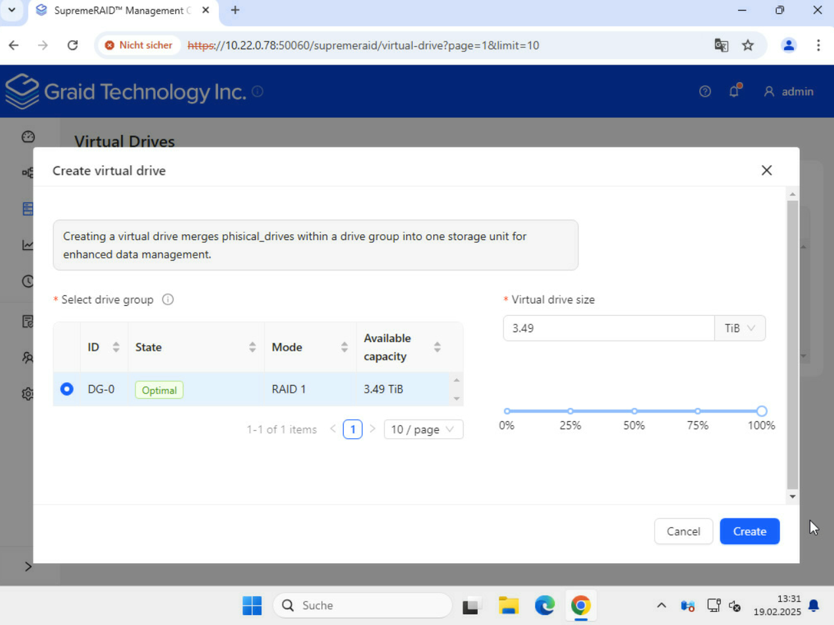The height and width of the screenshot is (625, 834).
Task: Click the info icon next to Select drive group
Action: click(x=168, y=300)
